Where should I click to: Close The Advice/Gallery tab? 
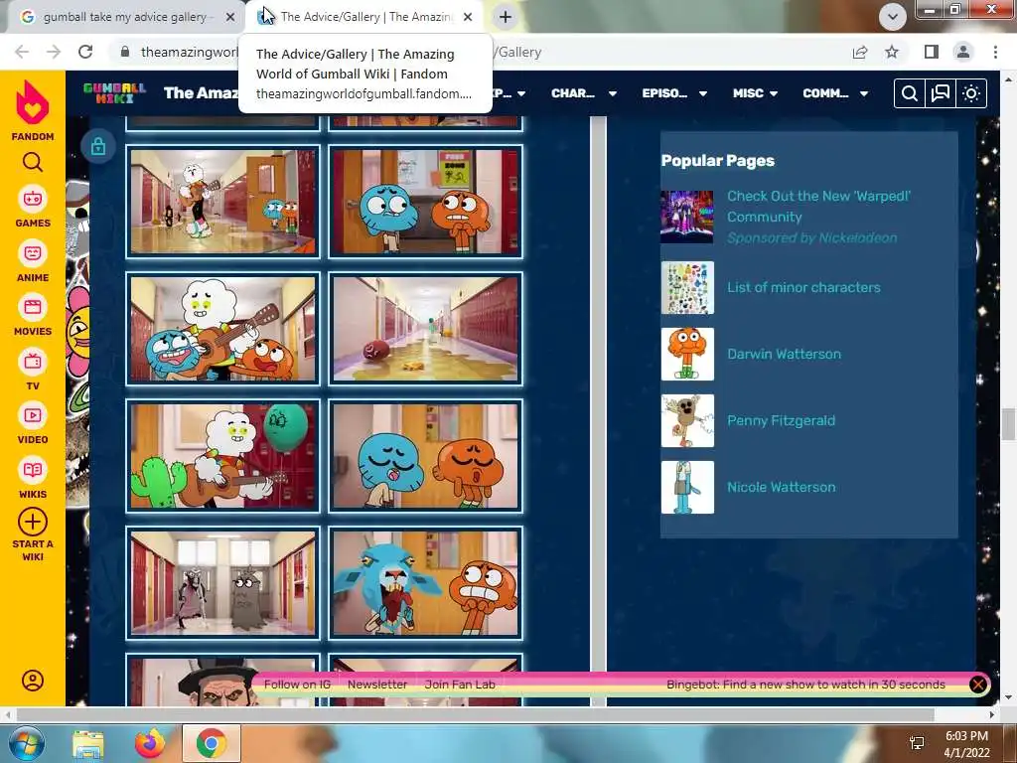[x=468, y=18]
